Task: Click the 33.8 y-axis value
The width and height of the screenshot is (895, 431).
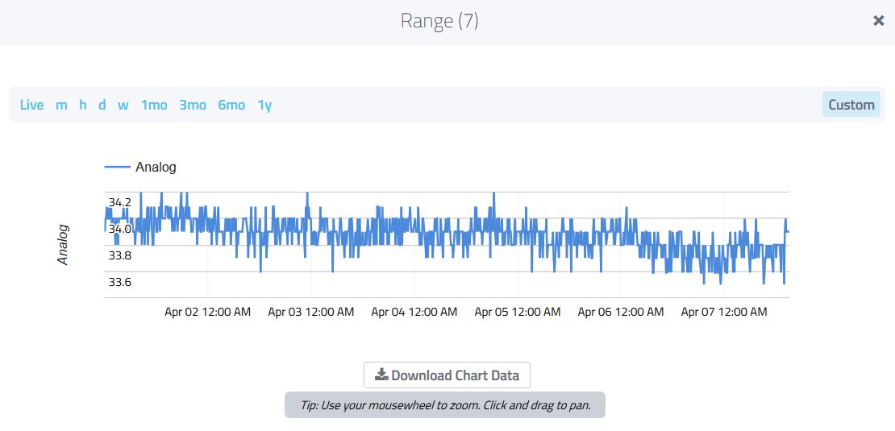Action: [120, 255]
